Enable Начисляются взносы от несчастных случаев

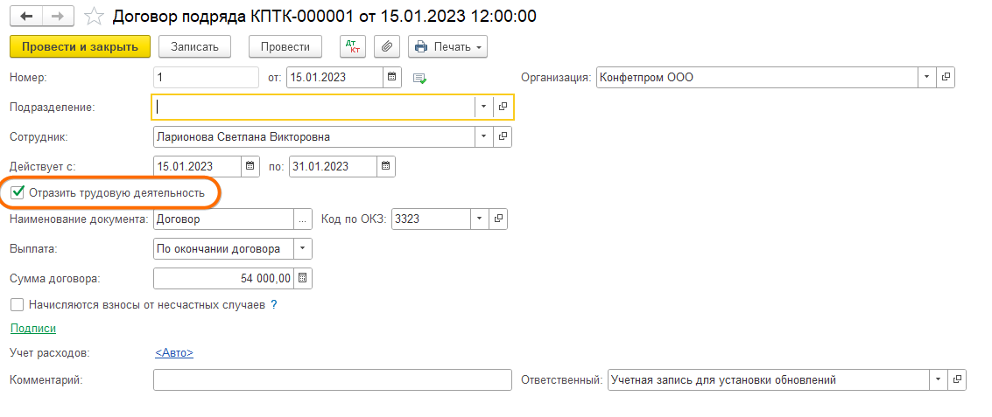click(18, 305)
